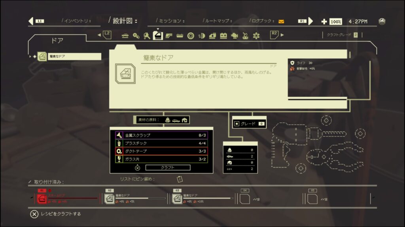
Task: Select the ダクトテープ material row
Action: point(161,151)
